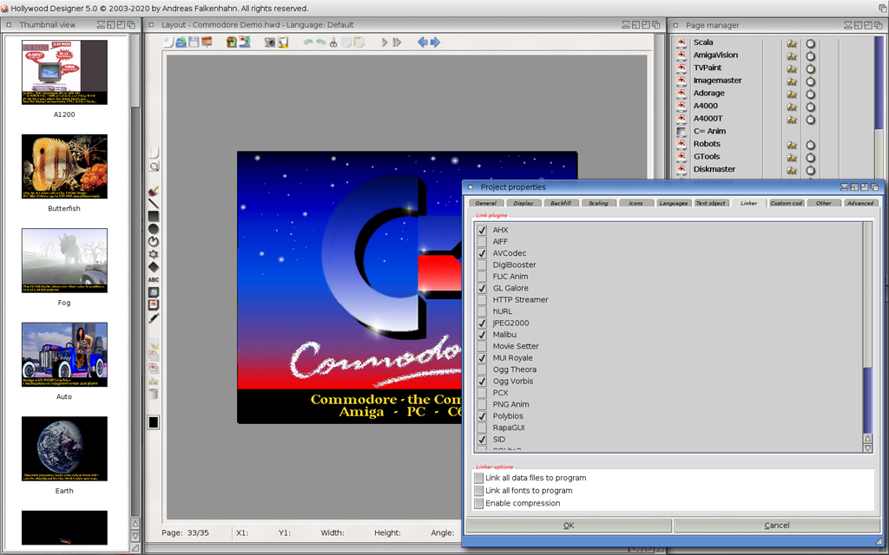Click the new project toolbar icon
This screenshot has width=889, height=555.
pyautogui.click(x=168, y=42)
